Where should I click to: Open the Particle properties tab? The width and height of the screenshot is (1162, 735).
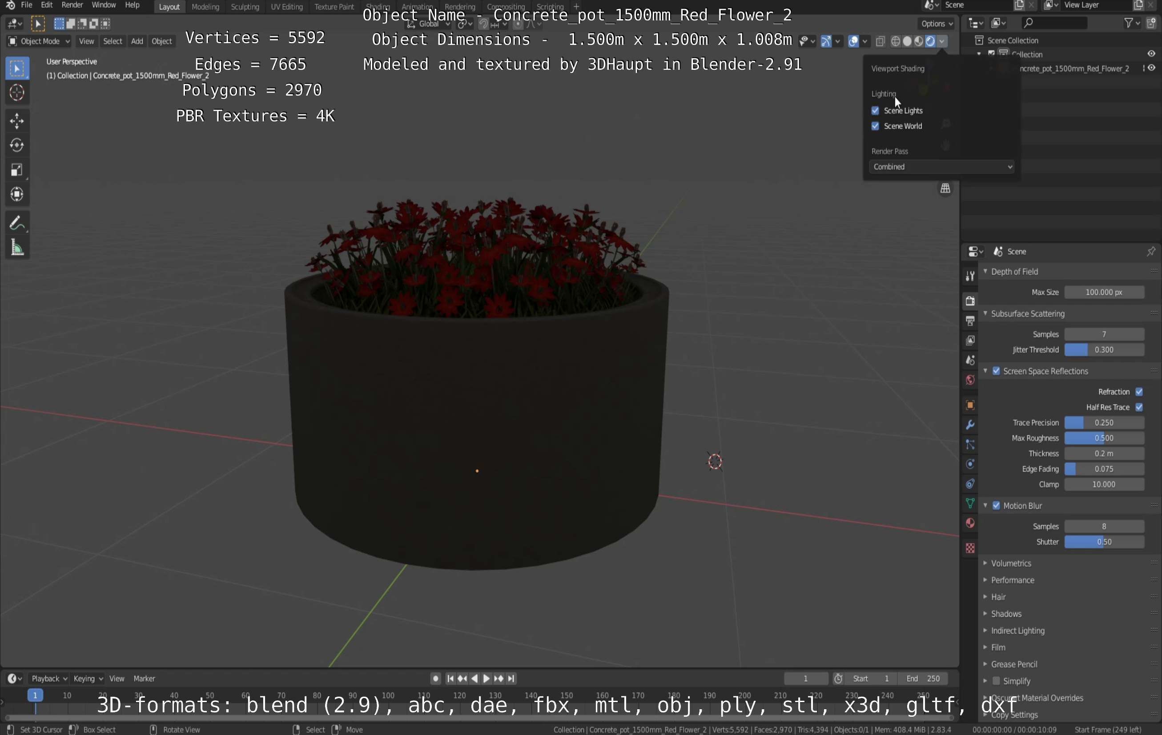[x=970, y=445]
